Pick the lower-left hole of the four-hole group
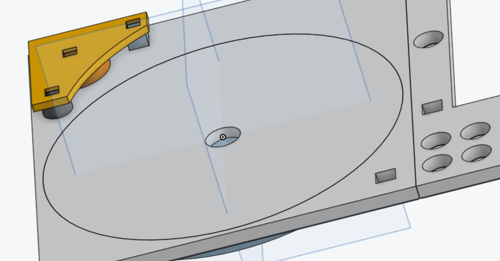 437,163
